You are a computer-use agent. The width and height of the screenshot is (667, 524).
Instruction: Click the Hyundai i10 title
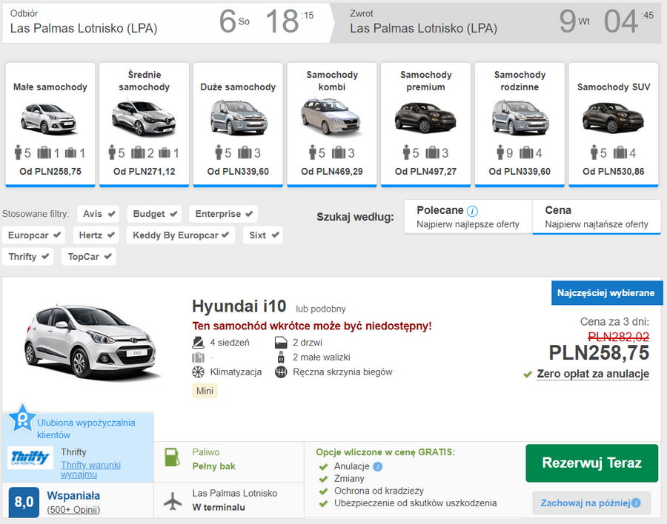click(239, 306)
